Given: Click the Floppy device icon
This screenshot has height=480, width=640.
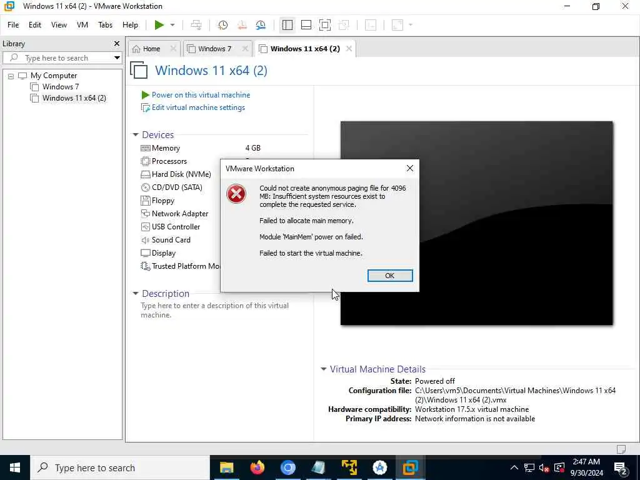Looking at the screenshot, I should pyautogui.click(x=145, y=201).
